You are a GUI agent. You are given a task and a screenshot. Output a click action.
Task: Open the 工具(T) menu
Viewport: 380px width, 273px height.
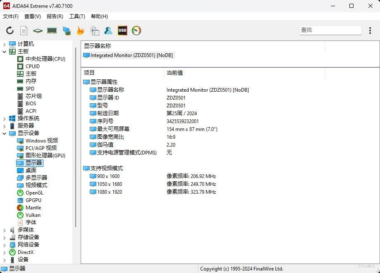pos(77,17)
